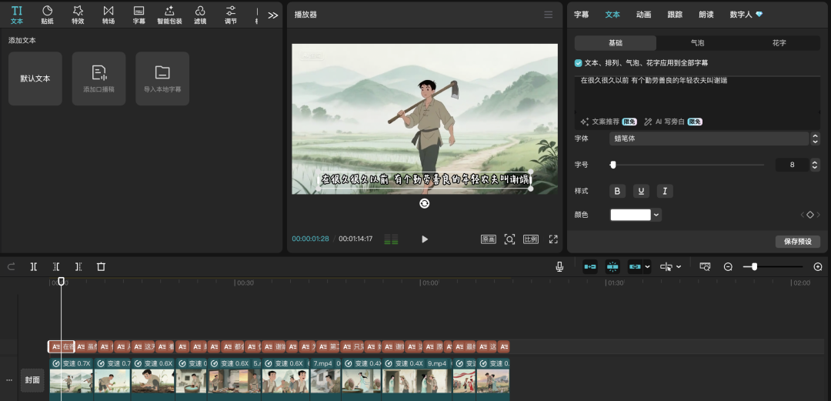Image resolution: width=831 pixels, height=401 pixels.
Task: Click the split clip tool in timeline toolbar
Action: point(34,266)
